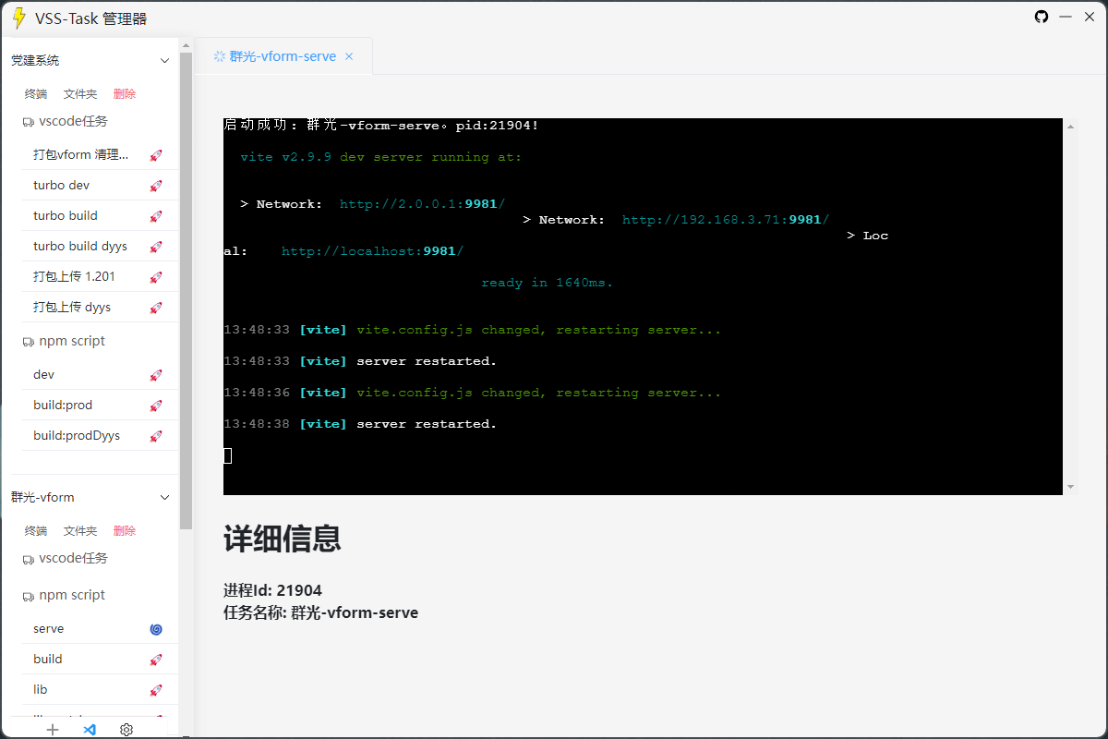Open 终端 for 群光-vform project
The height and width of the screenshot is (739, 1108).
point(36,531)
